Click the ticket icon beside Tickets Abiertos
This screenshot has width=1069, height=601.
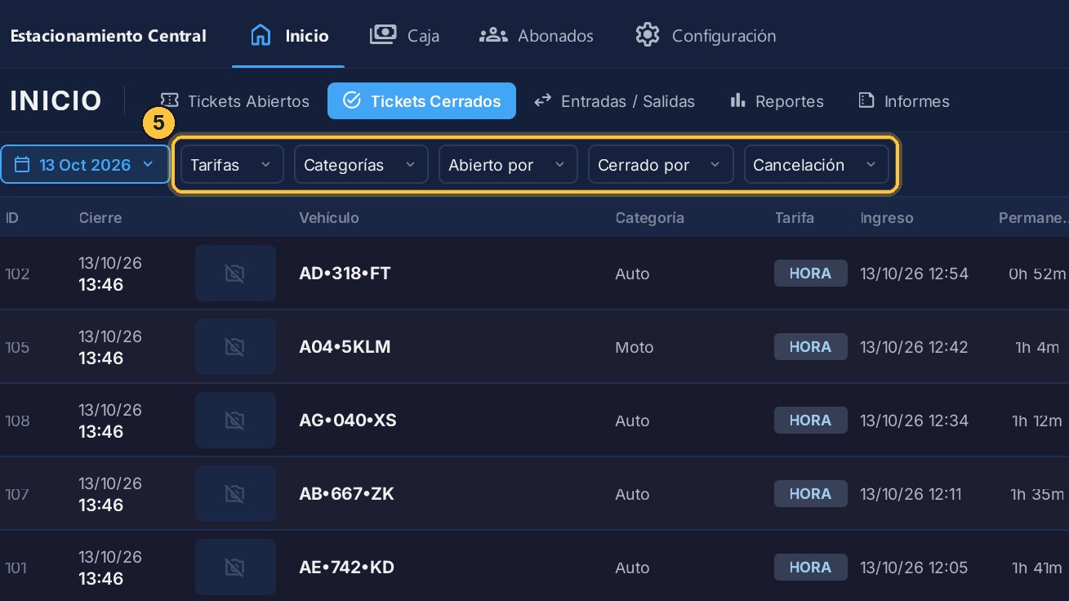click(170, 101)
